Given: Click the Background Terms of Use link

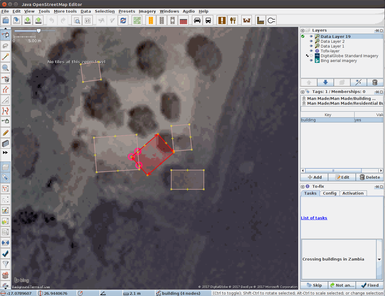Looking at the screenshot, I should pos(31,287).
